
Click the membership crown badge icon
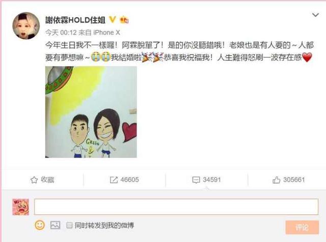124,20
